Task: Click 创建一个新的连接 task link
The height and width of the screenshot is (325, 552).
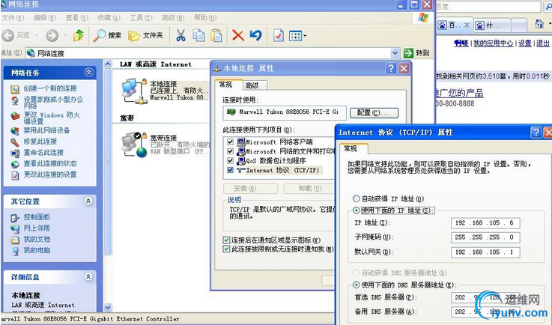Action: coord(50,88)
